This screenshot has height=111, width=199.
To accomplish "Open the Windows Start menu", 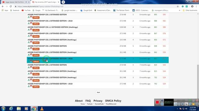I will point(3,109).
